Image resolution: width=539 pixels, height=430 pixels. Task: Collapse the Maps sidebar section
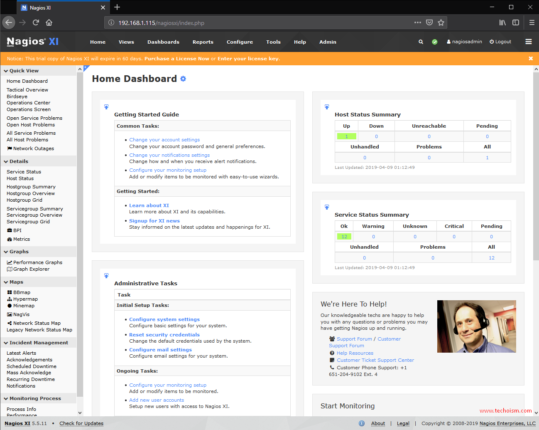click(38, 282)
